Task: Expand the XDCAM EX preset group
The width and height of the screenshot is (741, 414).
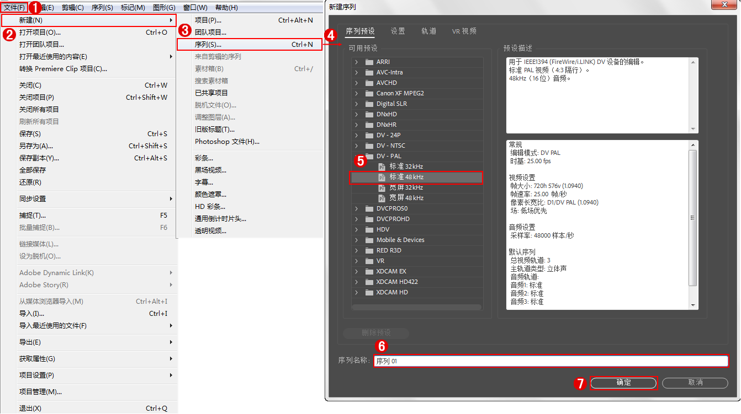Action: point(356,271)
